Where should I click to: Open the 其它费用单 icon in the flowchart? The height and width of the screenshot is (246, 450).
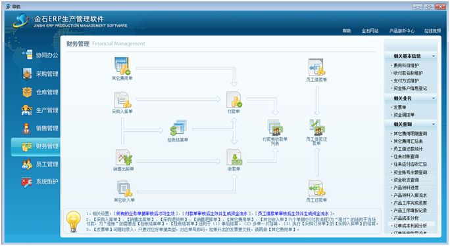coord(122,66)
